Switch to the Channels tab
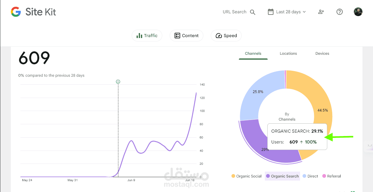373x192 pixels. (253, 53)
